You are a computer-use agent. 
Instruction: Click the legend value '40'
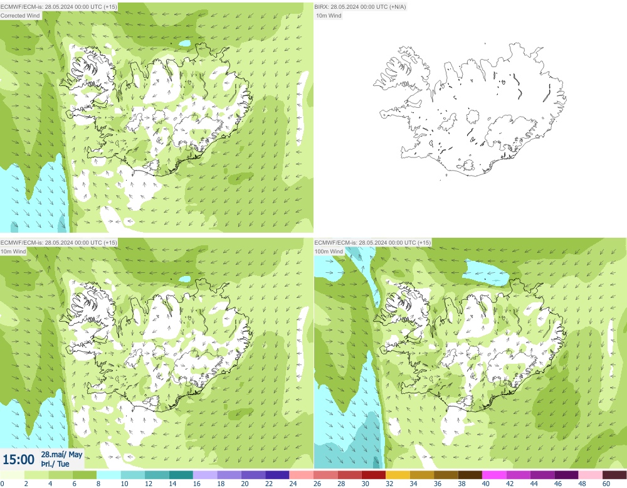coord(485,484)
